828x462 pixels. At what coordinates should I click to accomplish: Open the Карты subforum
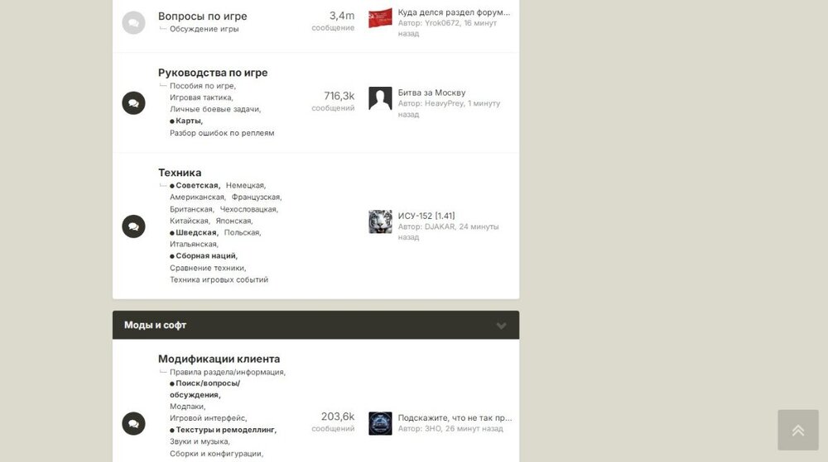tap(189, 121)
